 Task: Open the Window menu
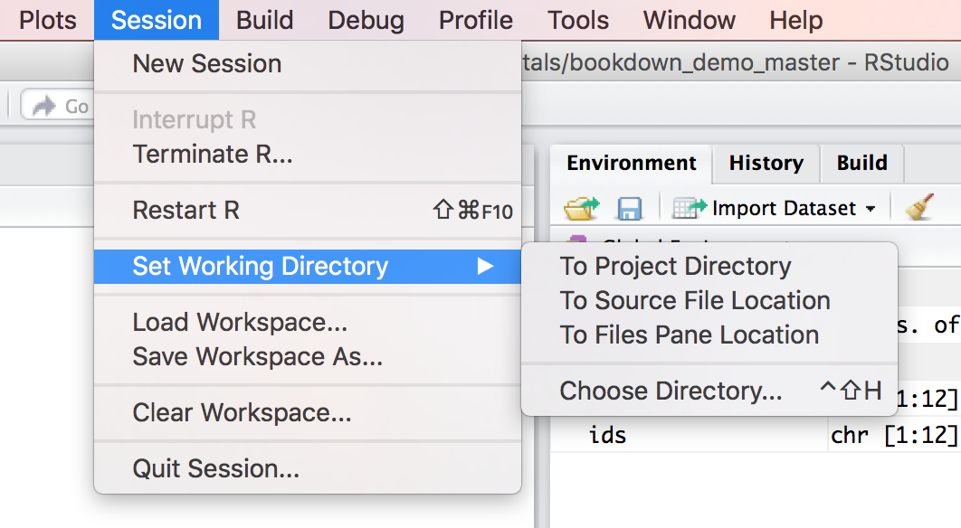689,20
